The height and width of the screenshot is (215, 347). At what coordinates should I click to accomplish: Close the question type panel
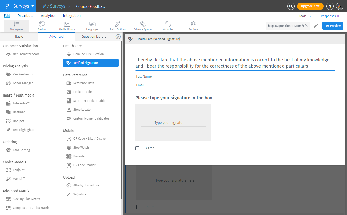pos(118,37)
